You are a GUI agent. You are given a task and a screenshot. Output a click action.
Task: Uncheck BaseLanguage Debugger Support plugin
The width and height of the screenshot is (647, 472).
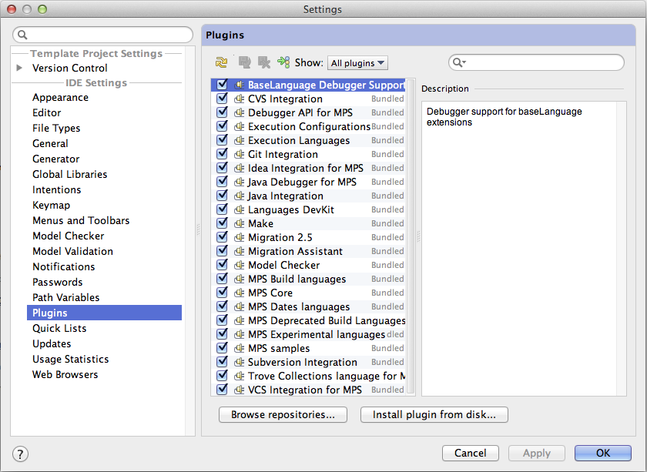(x=222, y=85)
